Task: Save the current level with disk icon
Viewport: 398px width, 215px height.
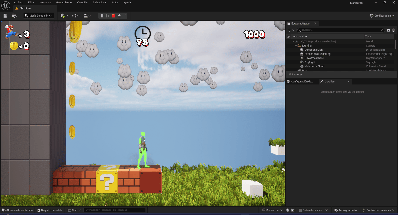Action: tap(5, 16)
